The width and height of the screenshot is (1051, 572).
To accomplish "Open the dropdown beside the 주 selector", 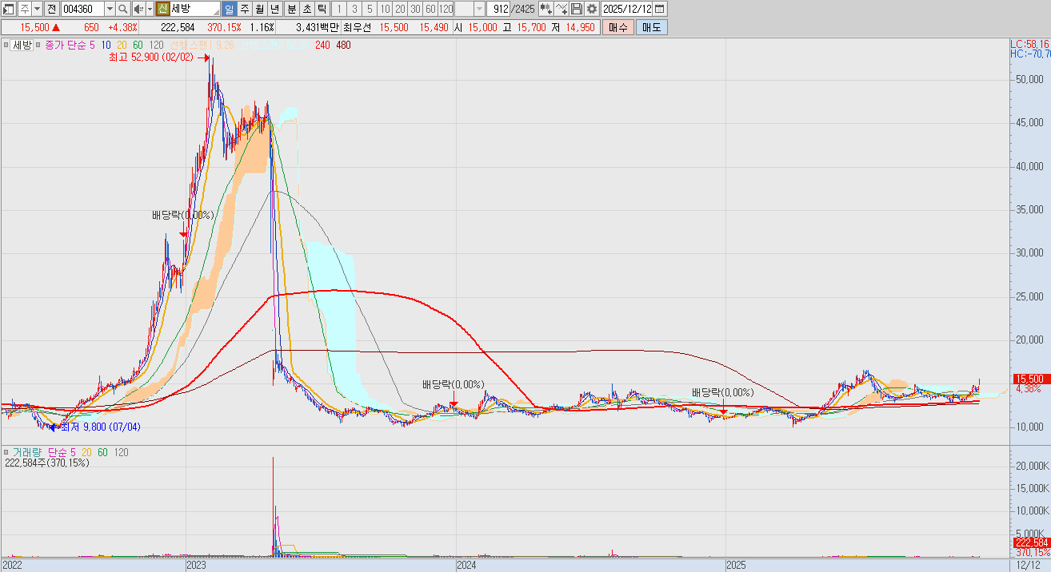I will coord(37,9).
